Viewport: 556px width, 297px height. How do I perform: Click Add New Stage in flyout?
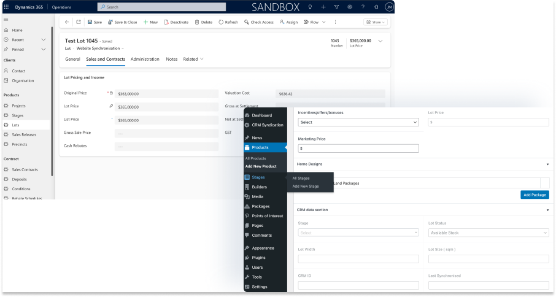(306, 187)
